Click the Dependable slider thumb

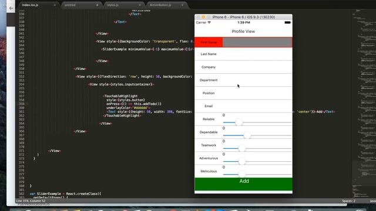(x=247, y=135)
